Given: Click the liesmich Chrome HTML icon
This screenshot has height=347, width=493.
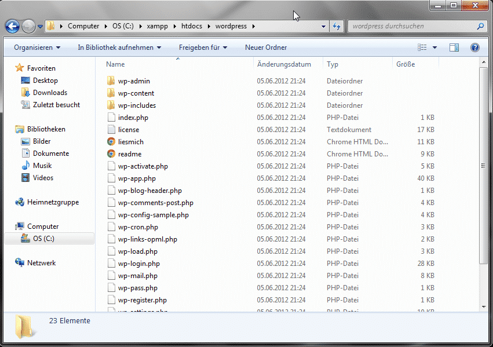Looking at the screenshot, I should 111,142.
